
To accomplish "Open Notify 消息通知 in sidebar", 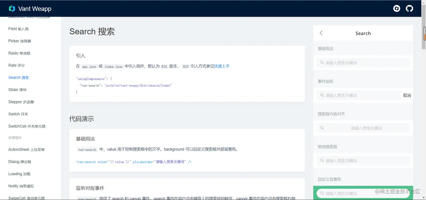I will pyautogui.click(x=21, y=186).
